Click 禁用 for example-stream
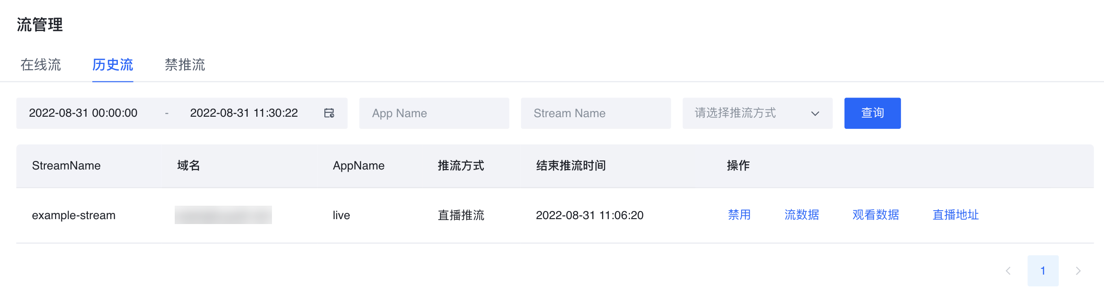 pyautogui.click(x=739, y=215)
